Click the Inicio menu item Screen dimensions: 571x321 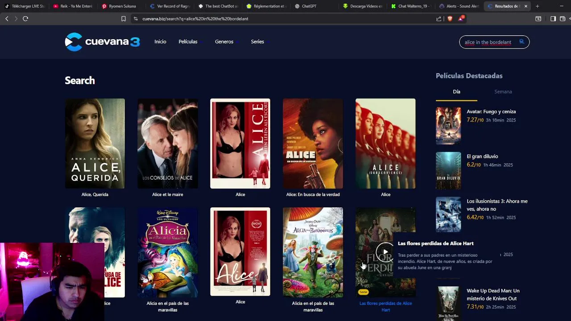(x=160, y=41)
